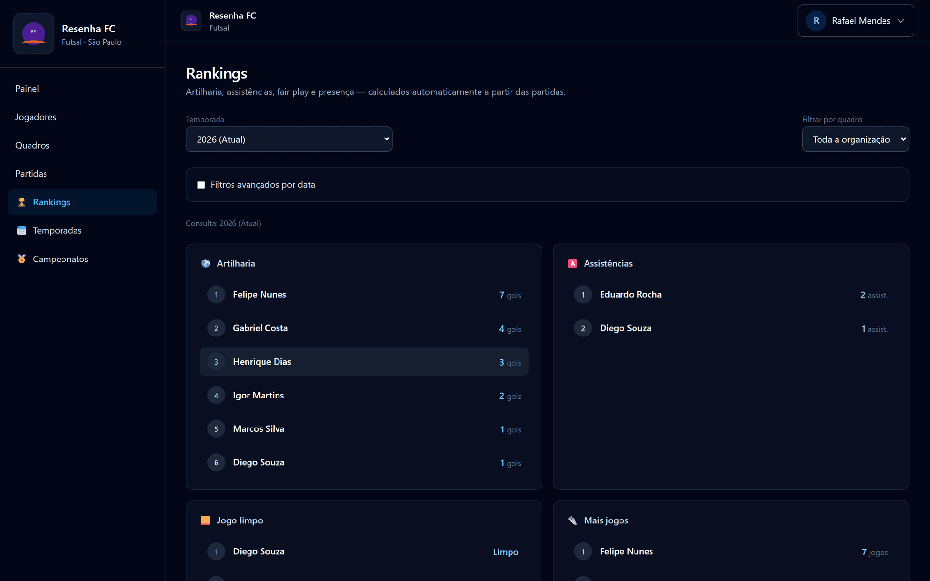
Task: Click the top bar Resenha FC badge
Action: tap(191, 21)
